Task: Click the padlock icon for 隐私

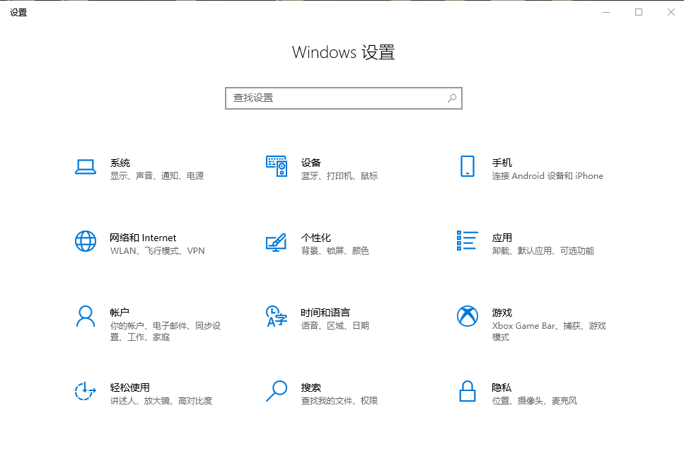Action: (467, 391)
